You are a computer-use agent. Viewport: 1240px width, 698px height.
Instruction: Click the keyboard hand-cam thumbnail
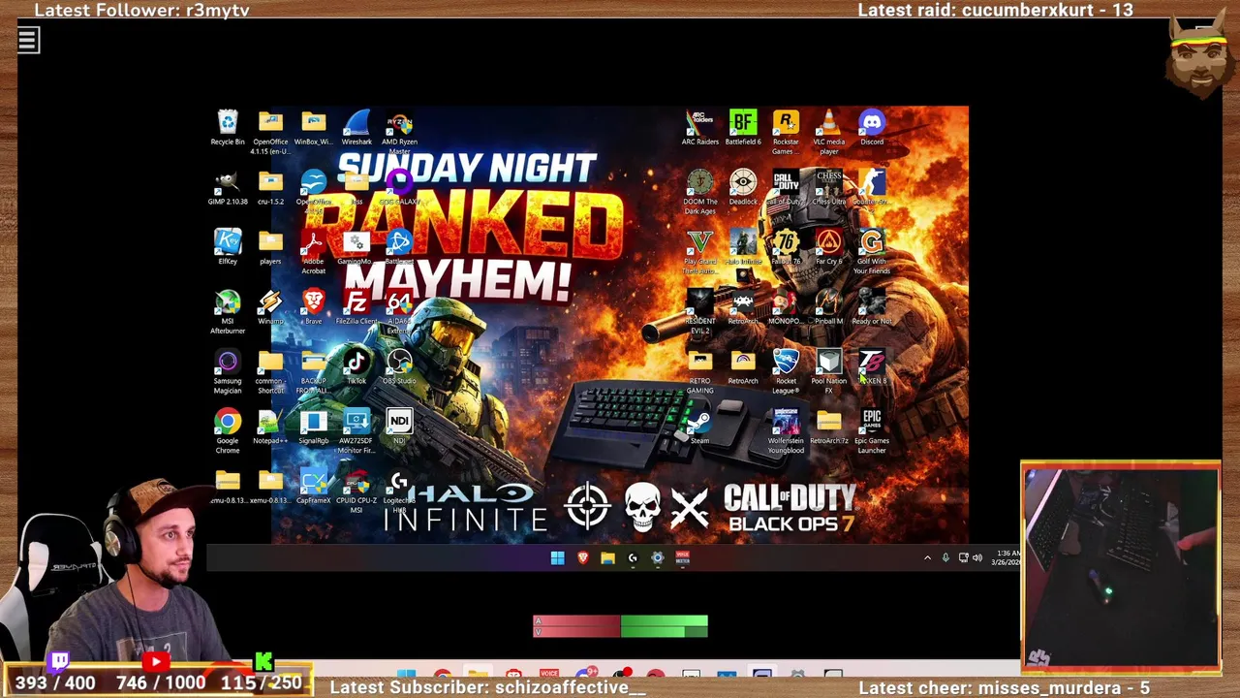(1120, 568)
